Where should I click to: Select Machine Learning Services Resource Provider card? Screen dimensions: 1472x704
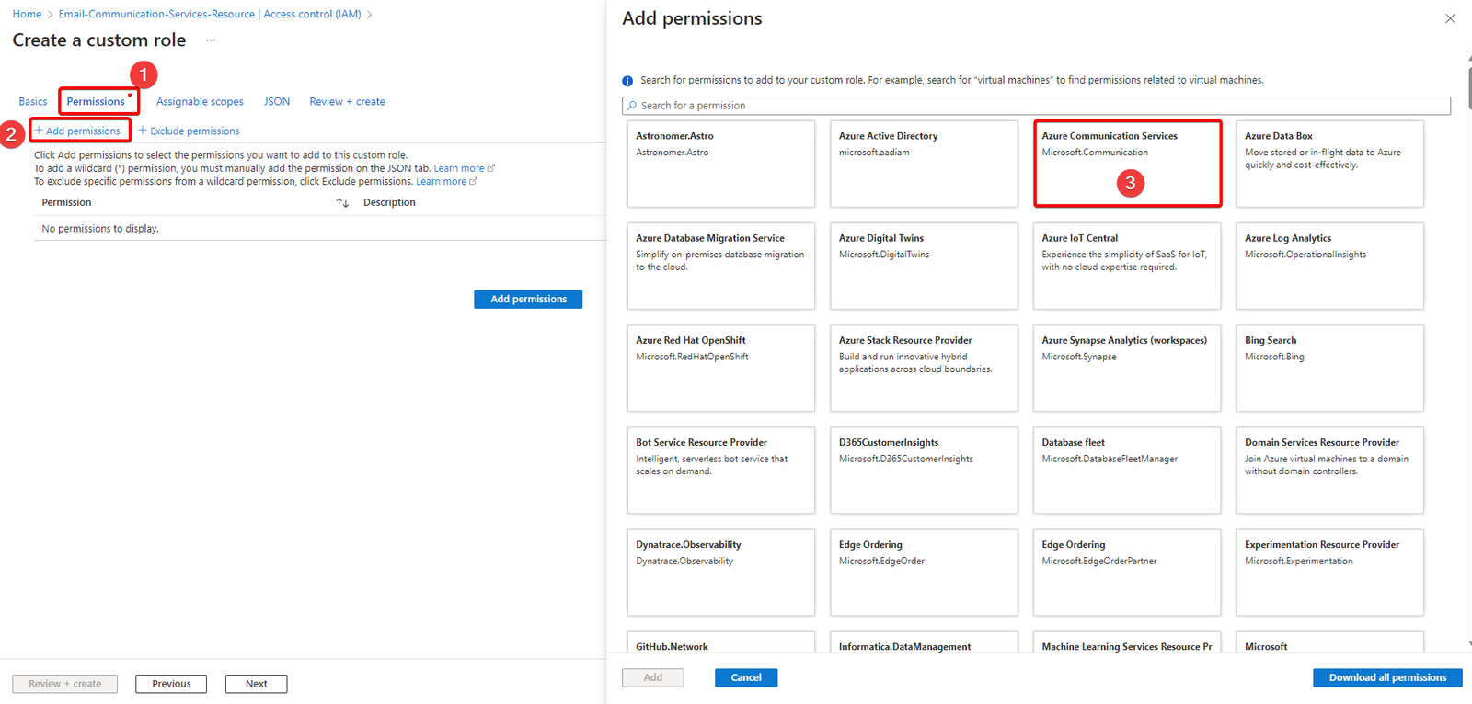click(x=1127, y=642)
